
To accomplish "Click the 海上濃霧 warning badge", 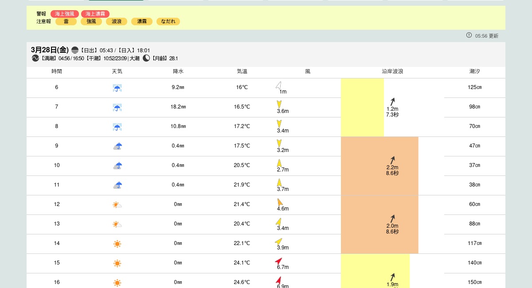I will coord(95,14).
